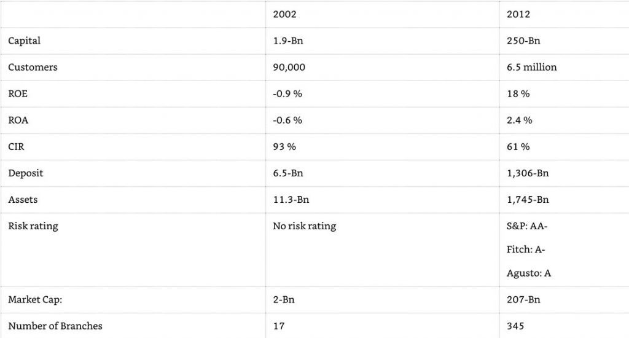Click the No risk rating cell
629x338 pixels.
pyautogui.click(x=305, y=226)
